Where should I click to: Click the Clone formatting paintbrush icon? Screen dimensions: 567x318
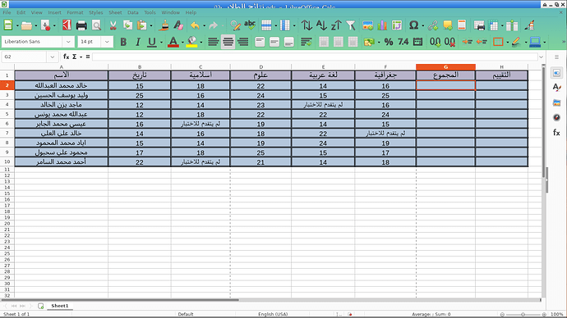tap(164, 25)
